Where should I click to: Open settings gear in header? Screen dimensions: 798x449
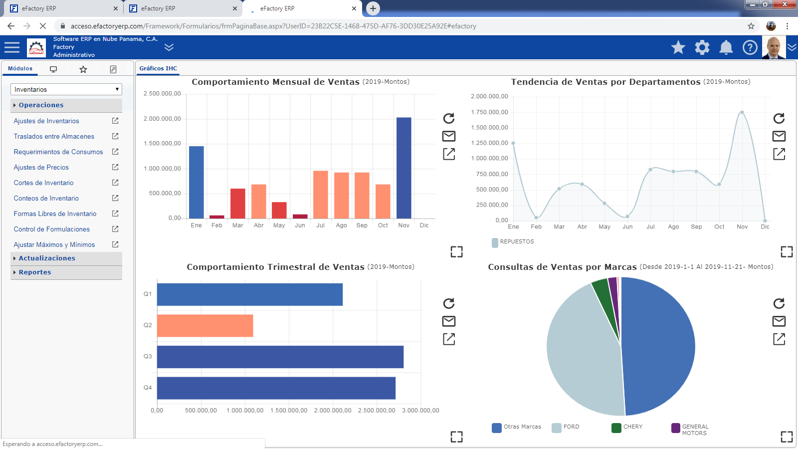click(702, 47)
